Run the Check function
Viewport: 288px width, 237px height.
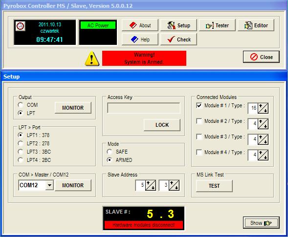(x=178, y=39)
